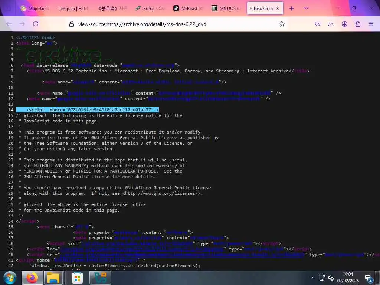Open the muted volume tray icon
Viewport: 380px width, 285px height.
(x=331, y=278)
